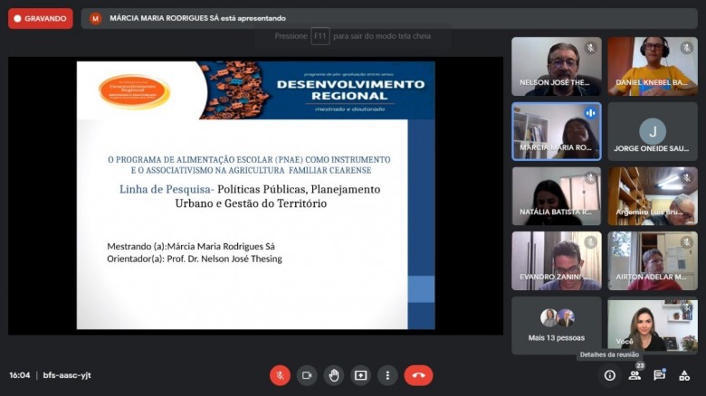Raise your hand in the meeting
This screenshot has height=396, width=706.
pos(334,375)
